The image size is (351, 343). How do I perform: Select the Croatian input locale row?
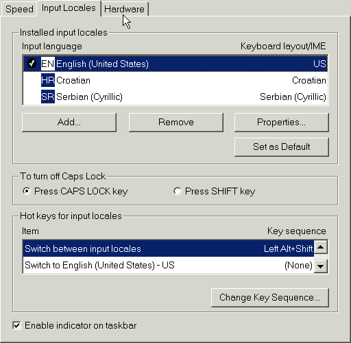coord(175,80)
